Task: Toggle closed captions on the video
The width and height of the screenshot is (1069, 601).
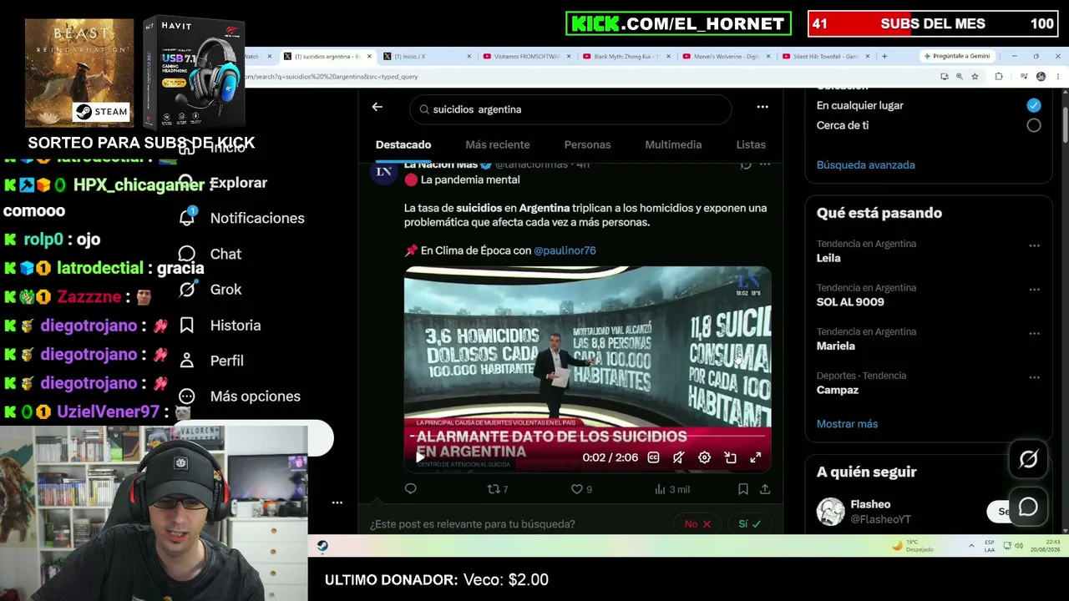Action: click(x=653, y=457)
